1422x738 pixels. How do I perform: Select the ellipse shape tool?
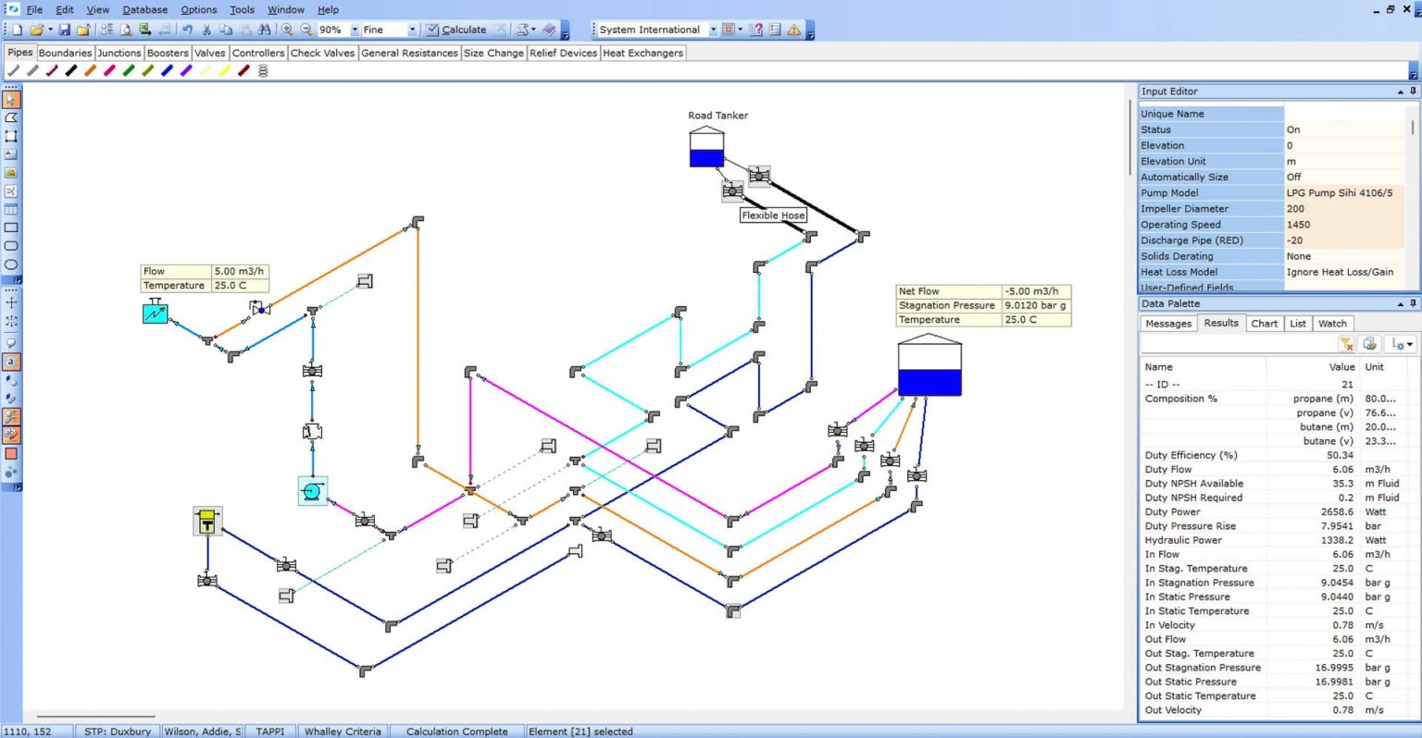pyautogui.click(x=11, y=264)
